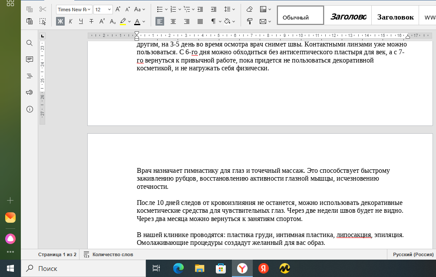The image size is (436, 277).
Task: Click the Paste clipboard icon
Action: (29, 21)
